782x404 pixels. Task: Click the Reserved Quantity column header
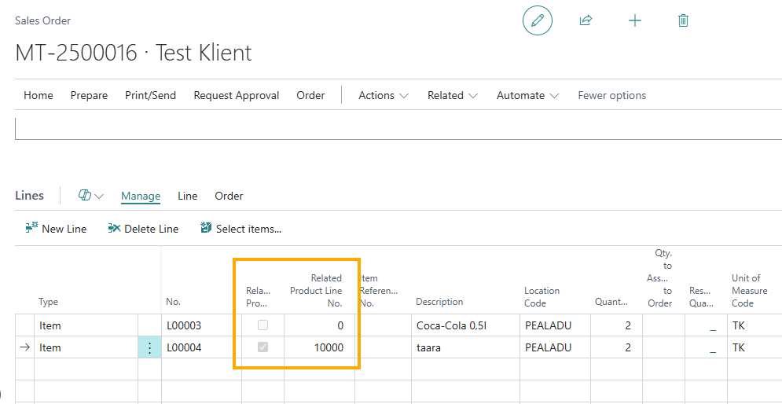click(x=701, y=297)
